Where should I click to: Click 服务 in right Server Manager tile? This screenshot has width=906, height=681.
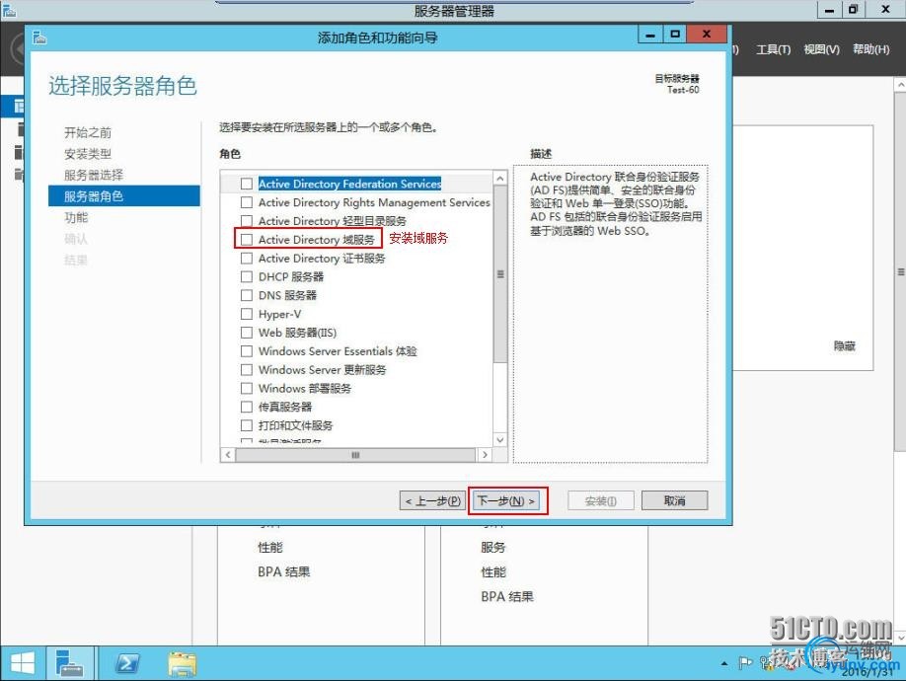[x=492, y=547]
